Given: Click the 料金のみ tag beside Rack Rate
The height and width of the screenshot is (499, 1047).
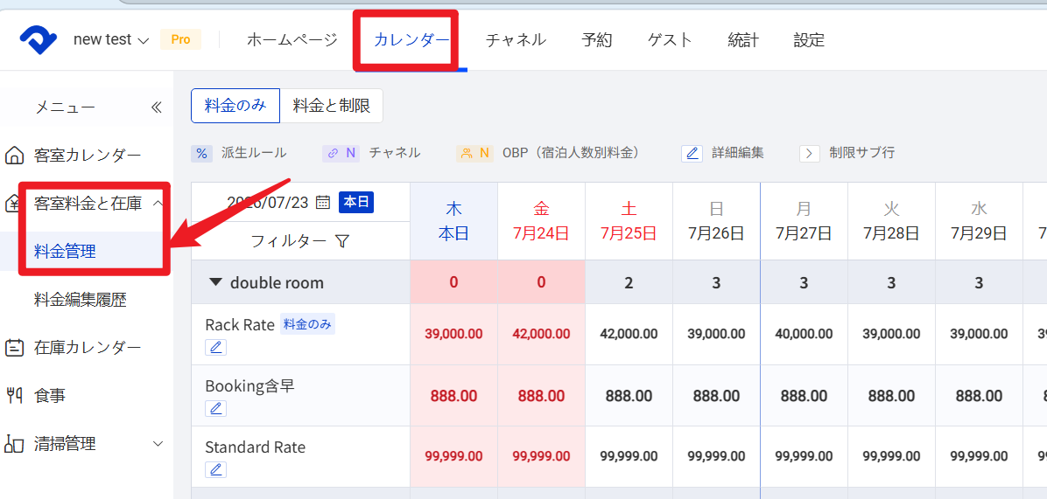Looking at the screenshot, I should tap(307, 324).
